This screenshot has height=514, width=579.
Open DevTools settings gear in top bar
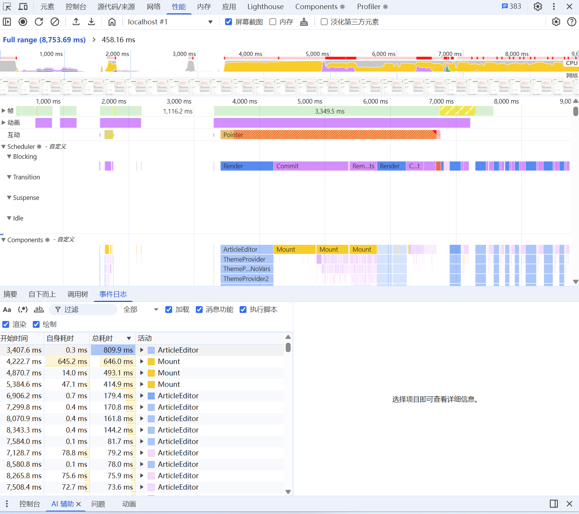pos(538,6)
